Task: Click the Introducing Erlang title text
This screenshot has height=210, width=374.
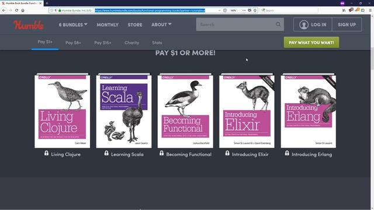Action: click(x=311, y=155)
